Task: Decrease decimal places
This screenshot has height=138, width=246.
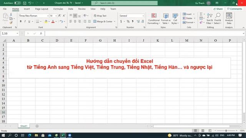Action: [x=143, y=21]
